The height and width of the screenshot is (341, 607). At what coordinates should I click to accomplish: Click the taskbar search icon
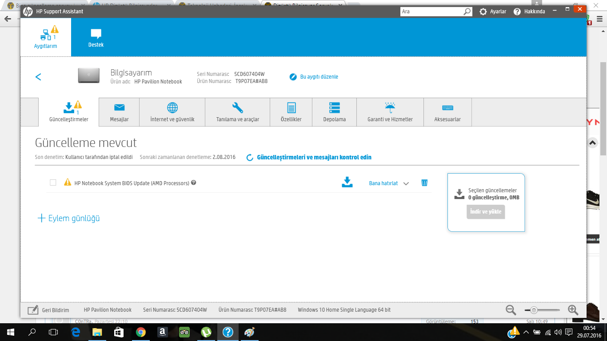[x=32, y=332]
